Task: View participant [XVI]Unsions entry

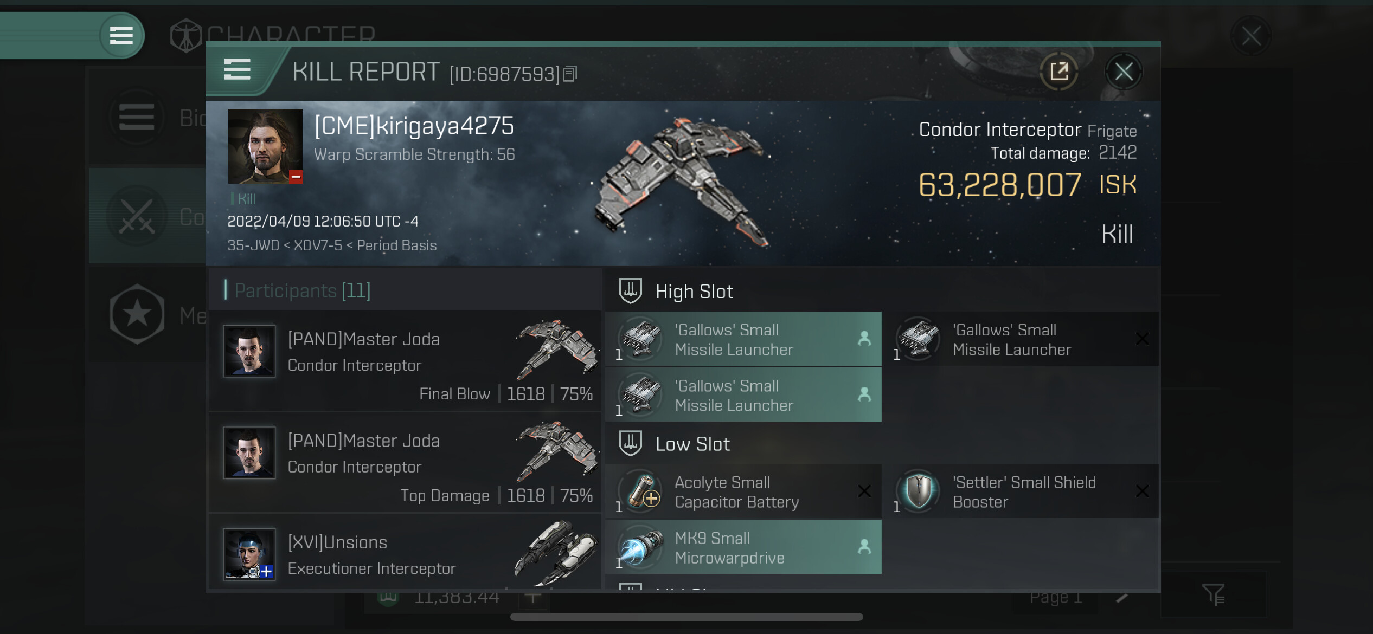Action: point(405,553)
